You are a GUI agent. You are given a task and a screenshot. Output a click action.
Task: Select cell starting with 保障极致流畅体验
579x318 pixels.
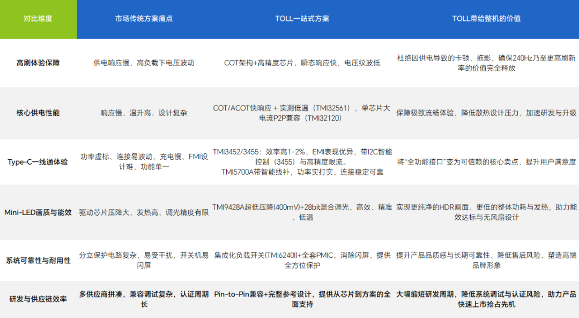pyautogui.click(x=486, y=113)
